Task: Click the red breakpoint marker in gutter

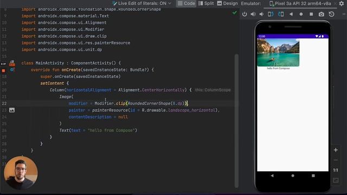Action: coord(3,70)
